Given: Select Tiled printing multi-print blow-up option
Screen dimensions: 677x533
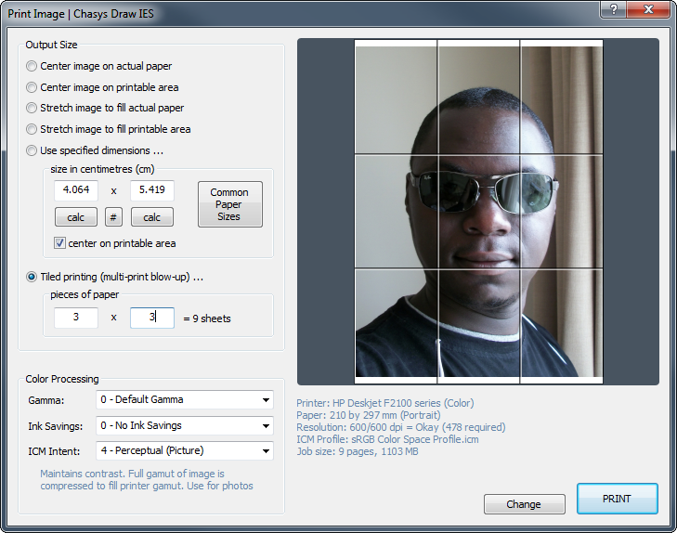Looking at the screenshot, I should (33, 277).
